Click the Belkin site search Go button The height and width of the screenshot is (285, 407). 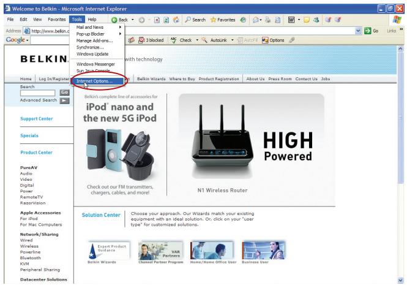pyautogui.click(x=64, y=93)
